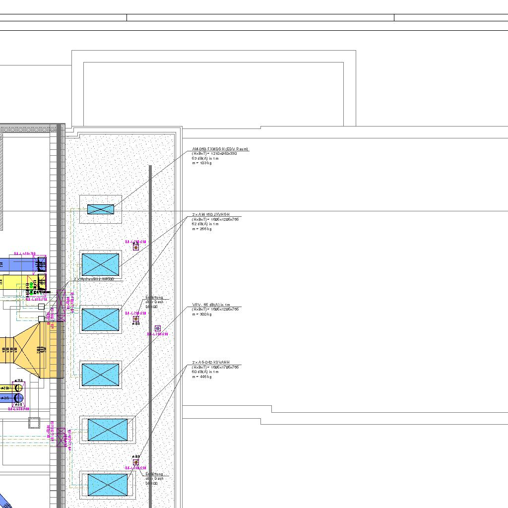The image size is (508, 508).
Task: Click the 2 x AM-160-JXVHGH label
Action: point(211,214)
